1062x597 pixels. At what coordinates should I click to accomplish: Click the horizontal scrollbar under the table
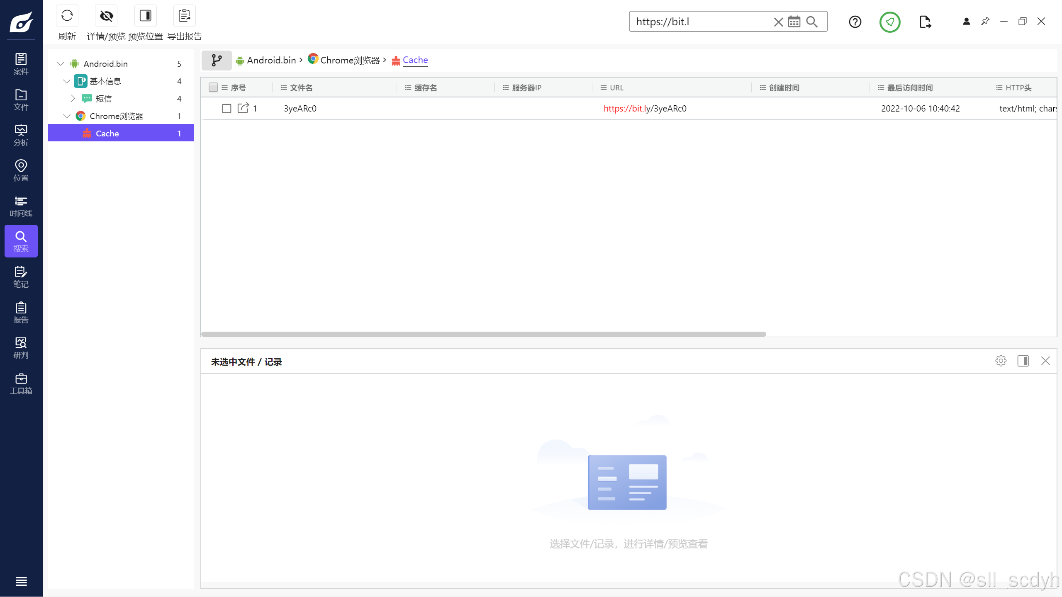coord(483,334)
